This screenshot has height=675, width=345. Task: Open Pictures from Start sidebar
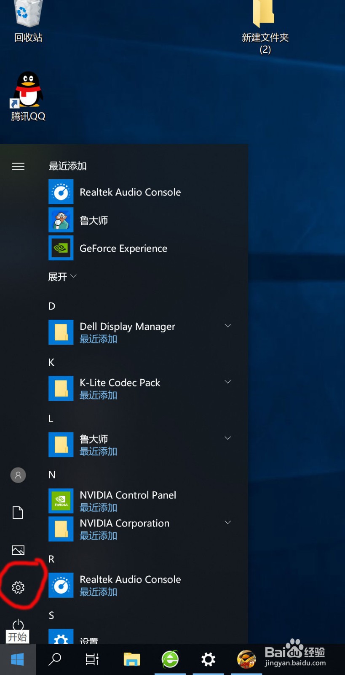tap(18, 550)
